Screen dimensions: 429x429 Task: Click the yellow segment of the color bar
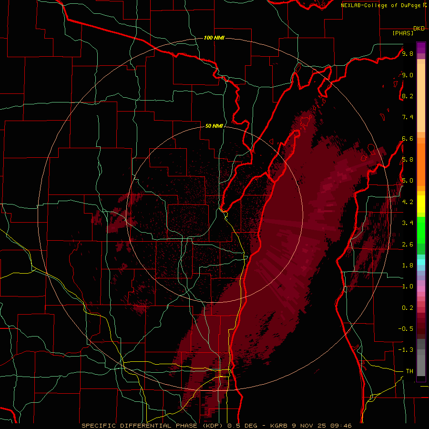421,204
